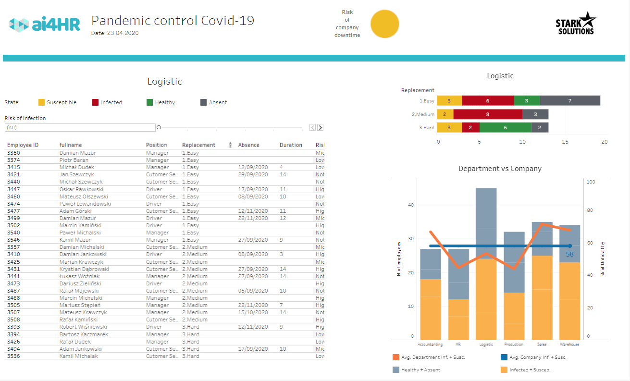This screenshot has width=630, height=381.
Task: Click the red Infected segment with 8 in the 2.Medium bar
Action: 487,114
